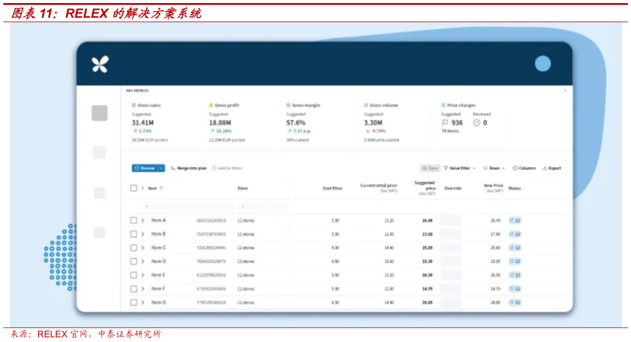Tick the checkbox for Item B
Screen dimensions: 631x342
133,234
